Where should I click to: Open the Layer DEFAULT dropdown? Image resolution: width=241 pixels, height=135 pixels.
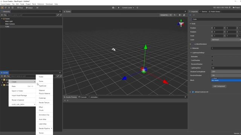click(x=226, y=40)
